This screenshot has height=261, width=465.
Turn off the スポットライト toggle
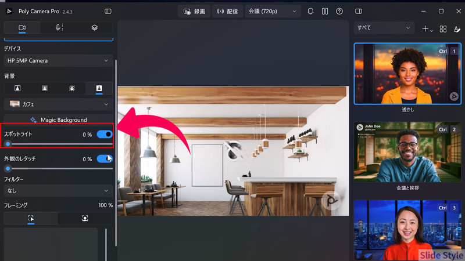point(105,134)
